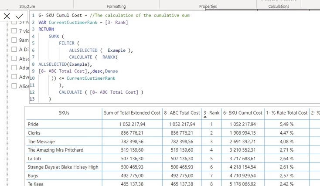This screenshot has width=320, height=186.
Task: Sort by '8- ABC Total Cost' column header
Action: click(x=182, y=113)
